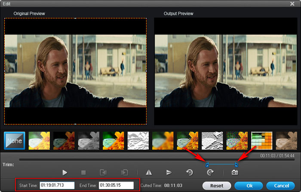Apply the high-saturation color effect thumbnail
The image size is (301, 192).
pyautogui.click(x=114, y=141)
